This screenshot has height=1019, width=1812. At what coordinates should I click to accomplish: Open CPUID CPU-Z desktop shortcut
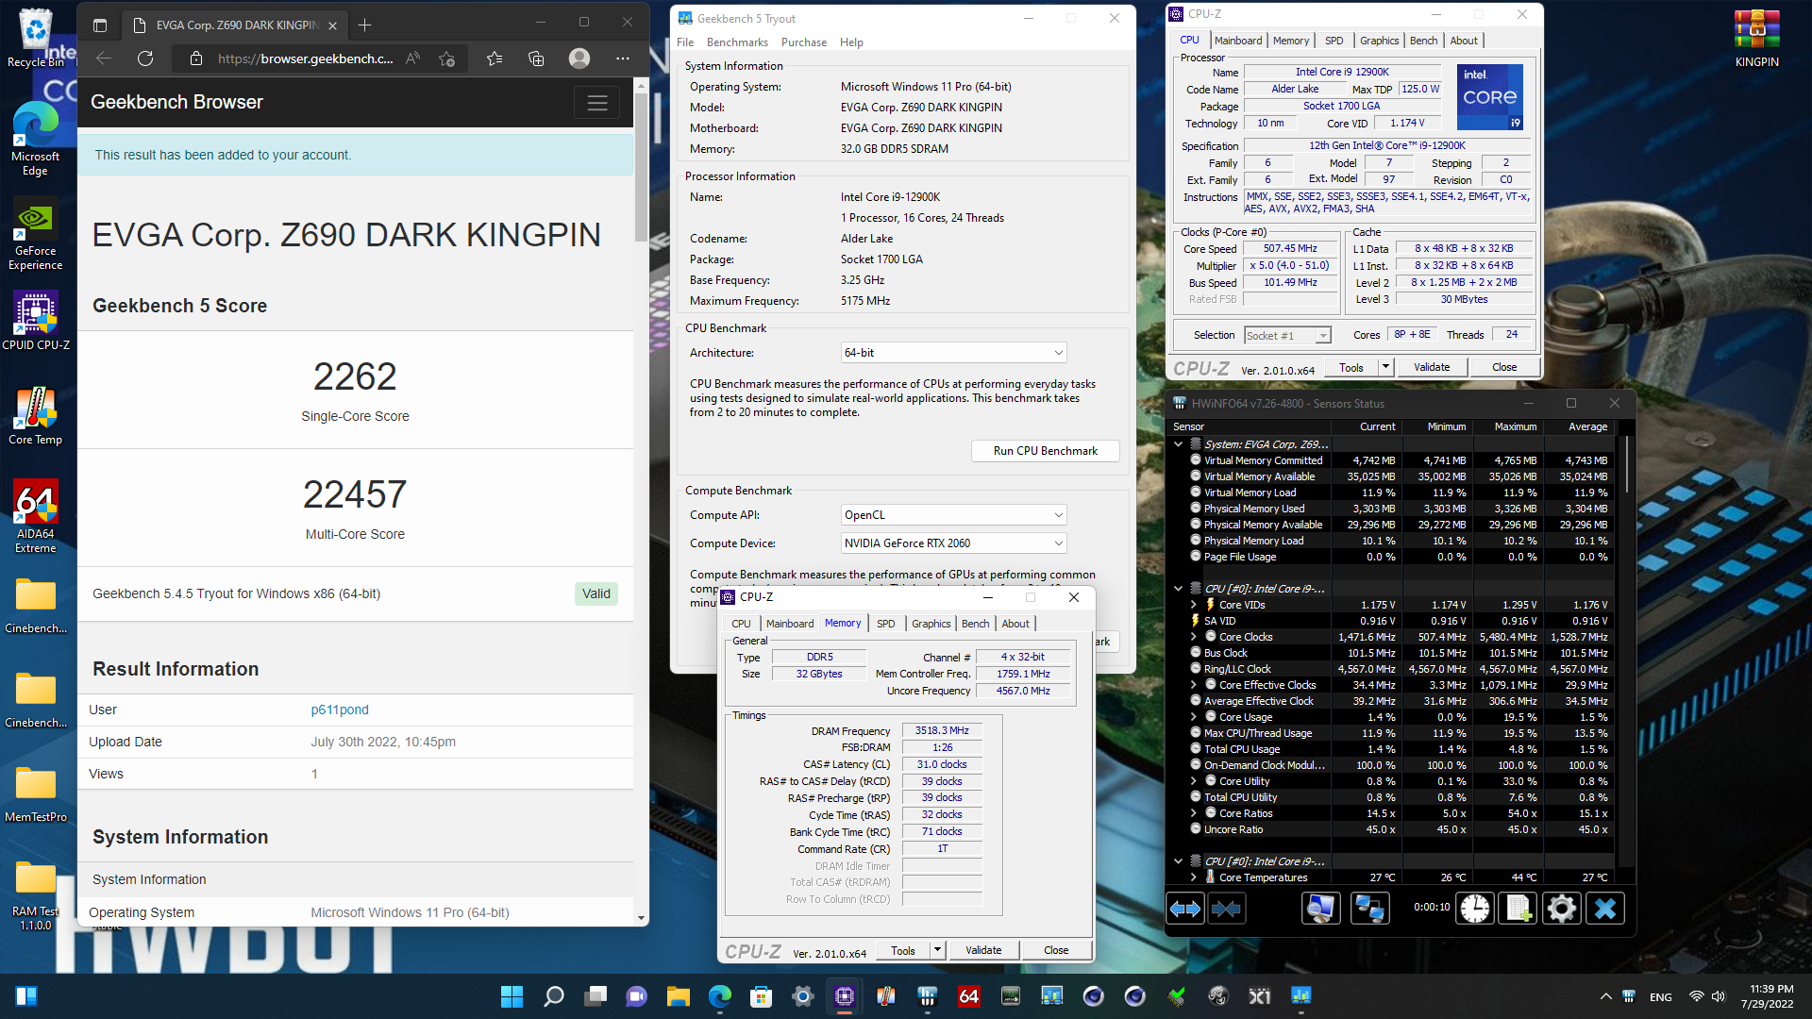coord(36,321)
